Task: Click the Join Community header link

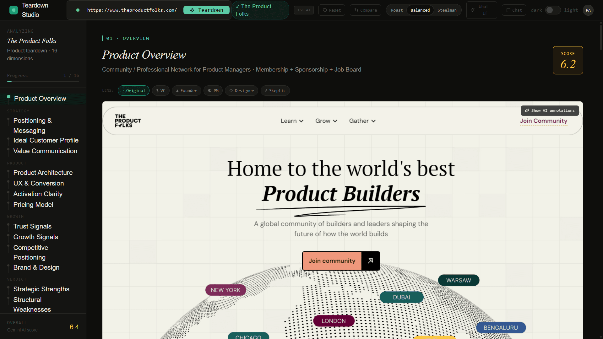Action: pyautogui.click(x=543, y=121)
